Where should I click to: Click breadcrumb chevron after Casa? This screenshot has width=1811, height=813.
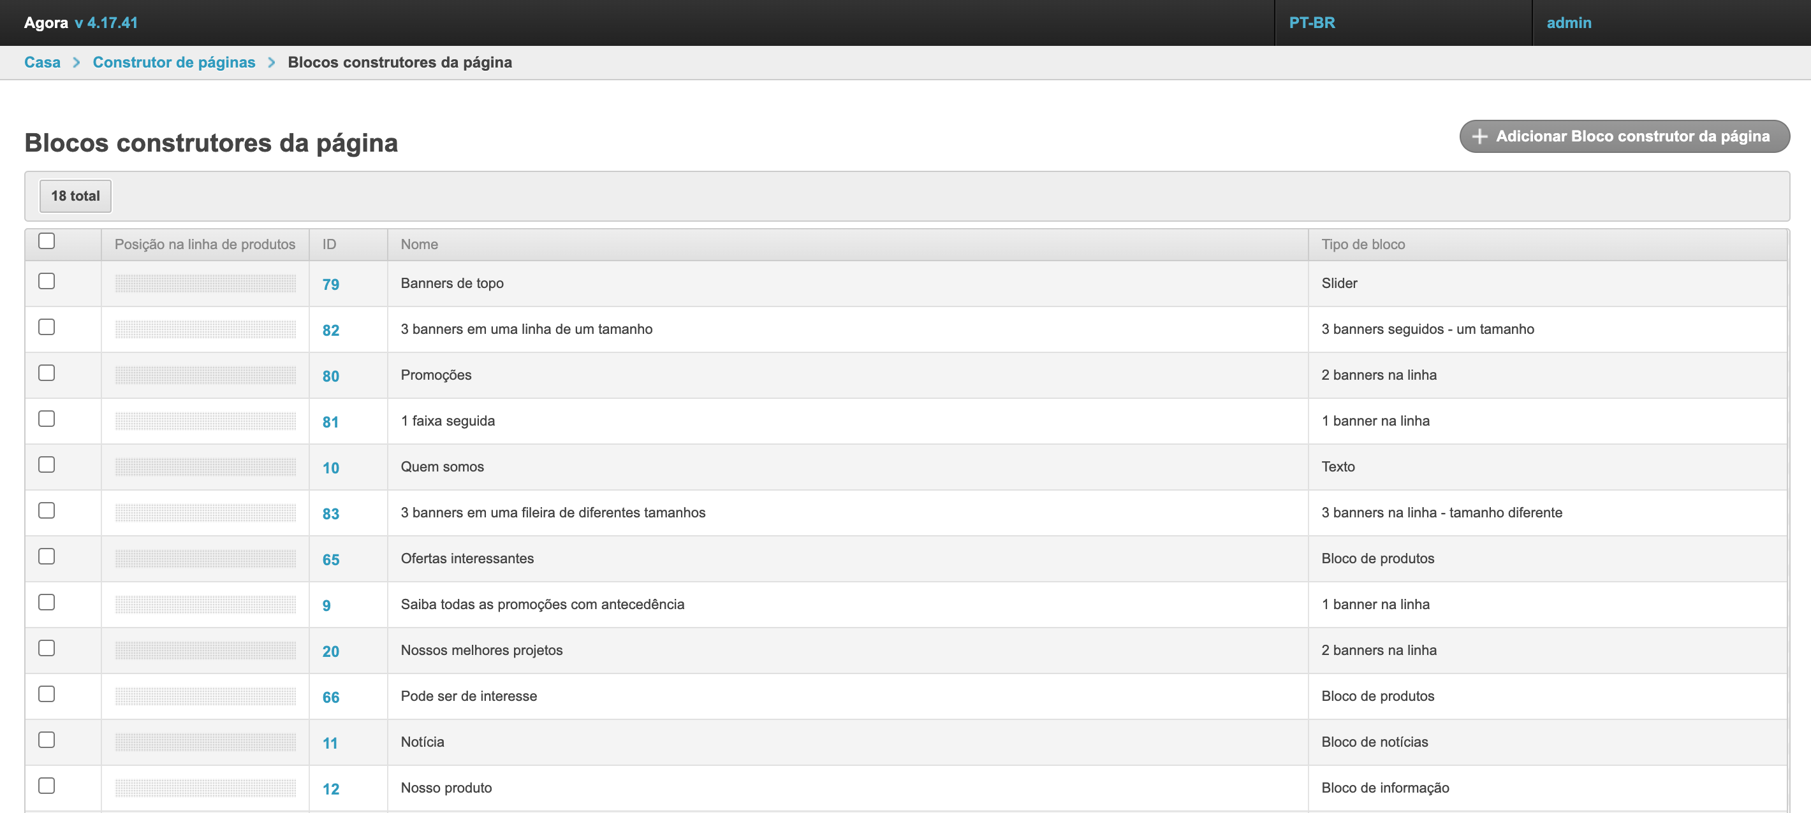[x=77, y=62]
